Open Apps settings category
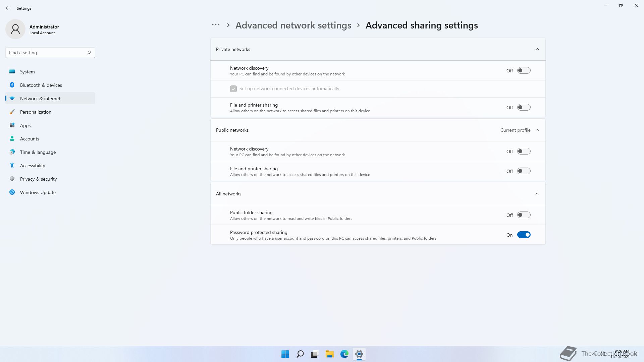The width and height of the screenshot is (644, 362). (x=50, y=125)
